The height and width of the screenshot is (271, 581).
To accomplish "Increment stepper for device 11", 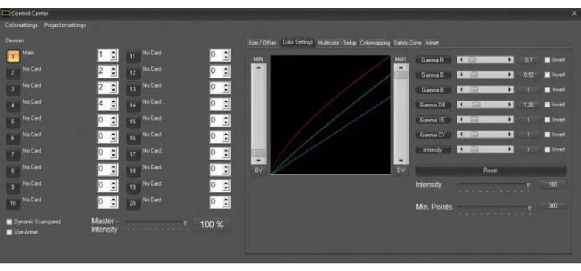I will pyautogui.click(x=226, y=53).
